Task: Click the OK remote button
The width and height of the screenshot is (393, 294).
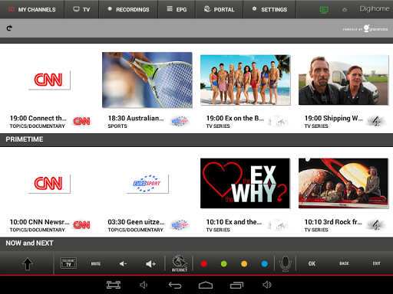Action: point(312,263)
